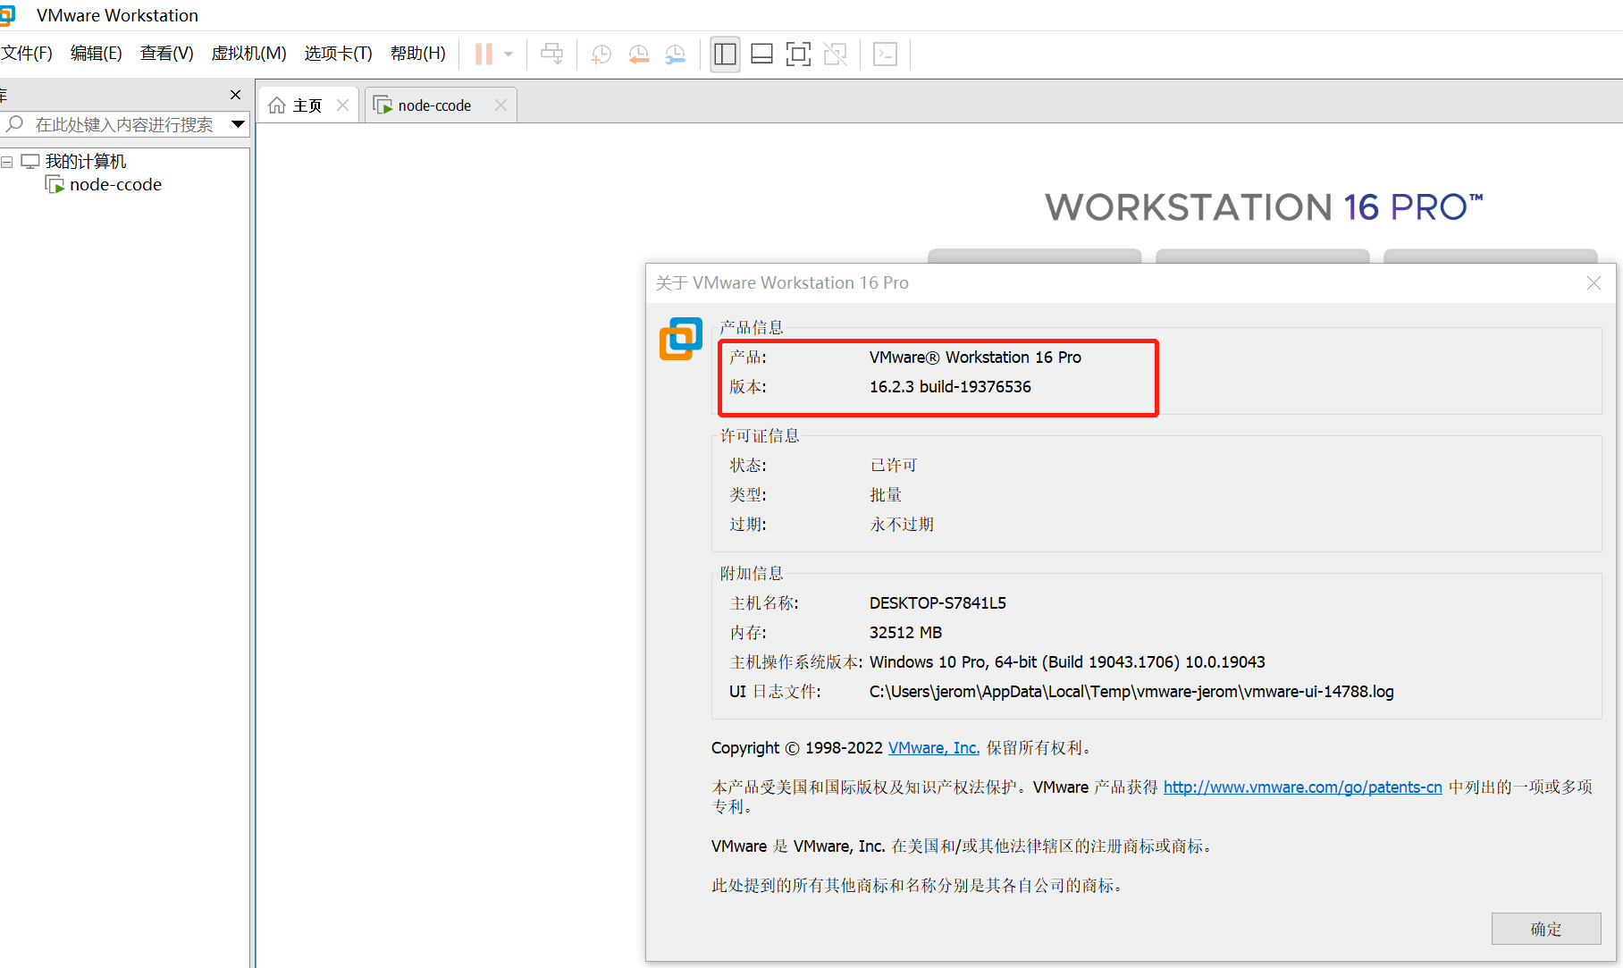Click the UI log file path text

point(1131,692)
